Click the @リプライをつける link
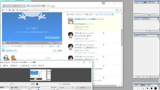The image size is (160, 90). [103, 14]
